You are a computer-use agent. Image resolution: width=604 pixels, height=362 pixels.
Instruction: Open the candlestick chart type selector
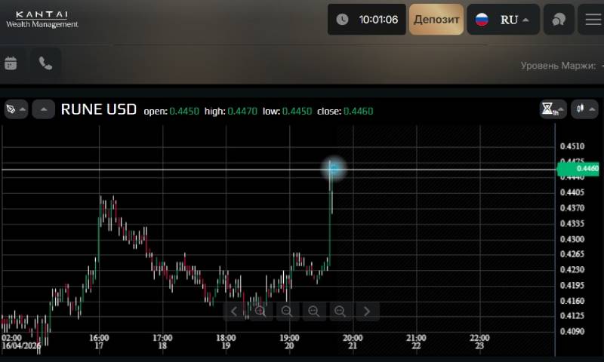[584, 109]
